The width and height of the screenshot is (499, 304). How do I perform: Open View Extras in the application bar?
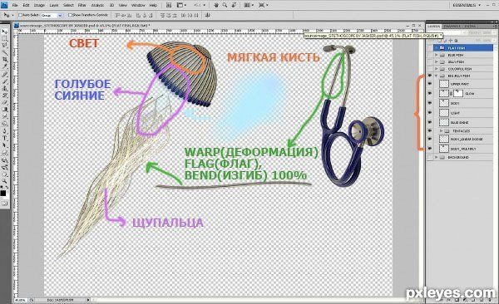[x=181, y=5]
